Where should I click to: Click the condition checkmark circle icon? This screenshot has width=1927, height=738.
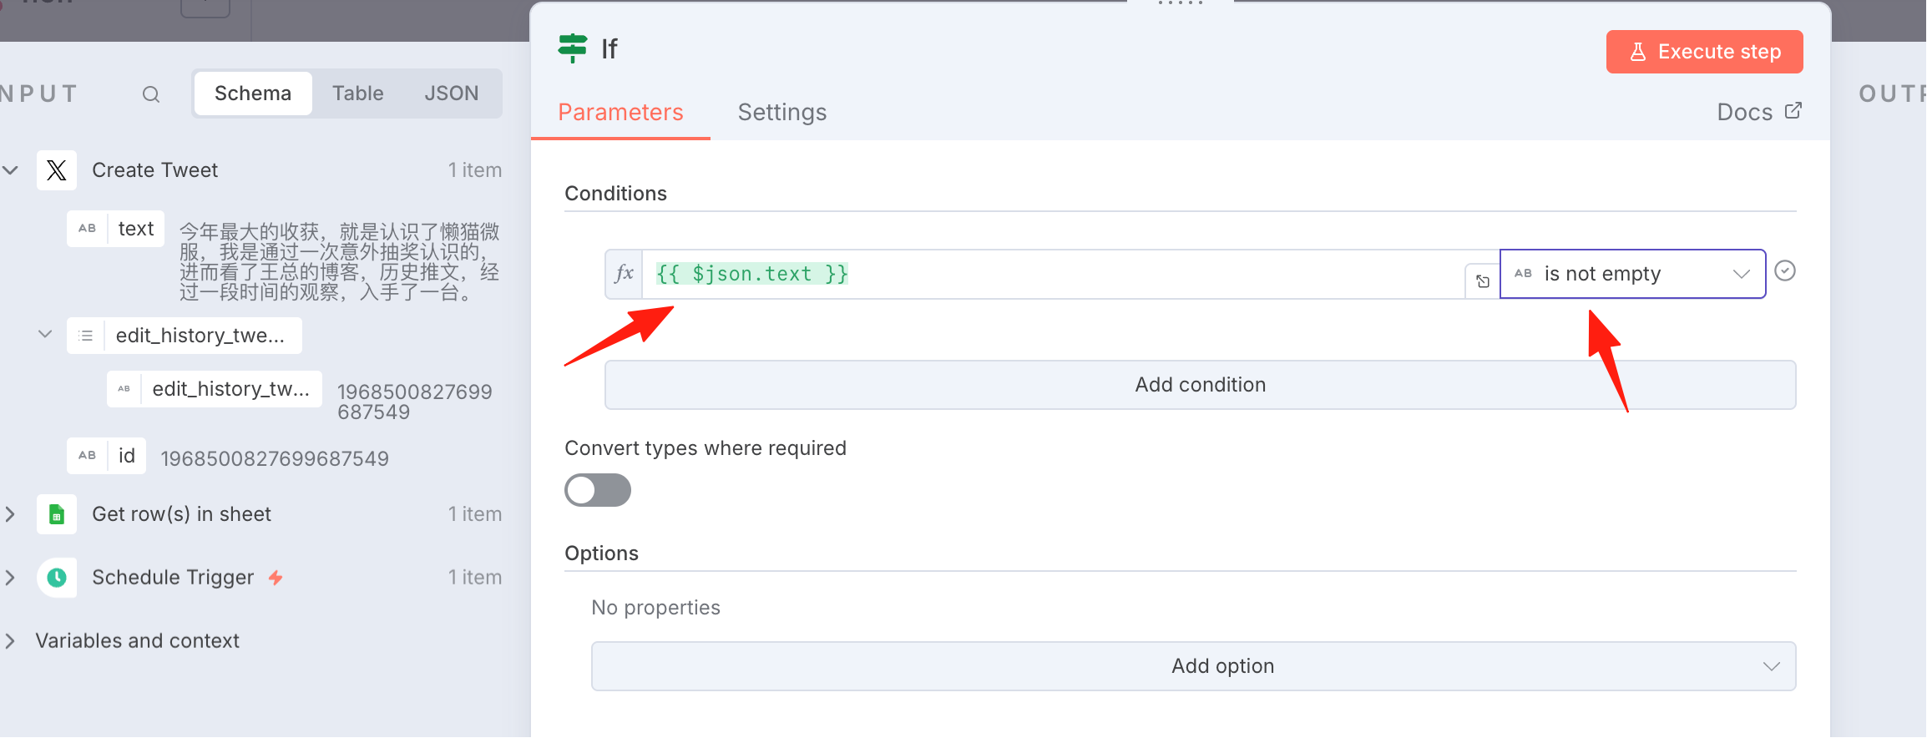click(x=1785, y=271)
